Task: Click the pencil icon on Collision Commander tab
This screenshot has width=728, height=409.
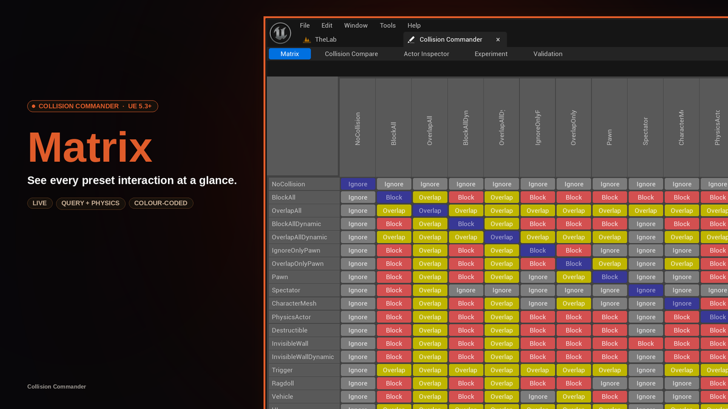Action: click(411, 39)
